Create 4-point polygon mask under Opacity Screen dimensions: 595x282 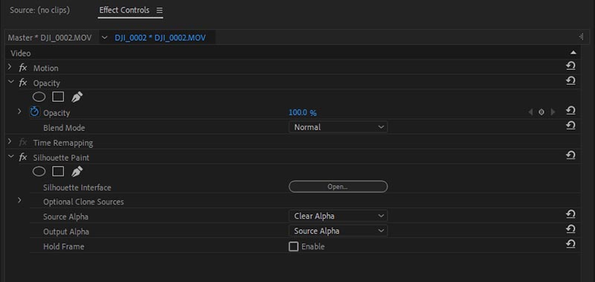[x=58, y=97]
